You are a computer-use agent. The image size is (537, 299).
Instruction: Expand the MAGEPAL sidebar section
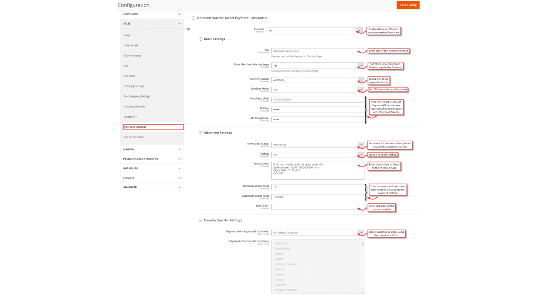[x=152, y=149]
